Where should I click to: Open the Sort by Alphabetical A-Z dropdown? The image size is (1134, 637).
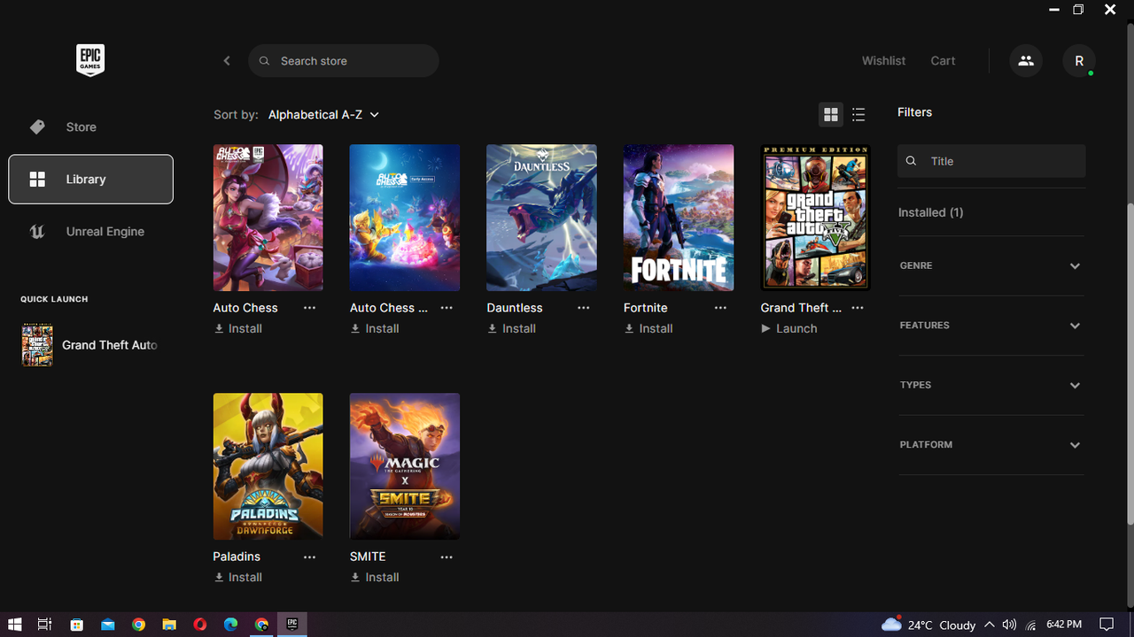pos(323,115)
